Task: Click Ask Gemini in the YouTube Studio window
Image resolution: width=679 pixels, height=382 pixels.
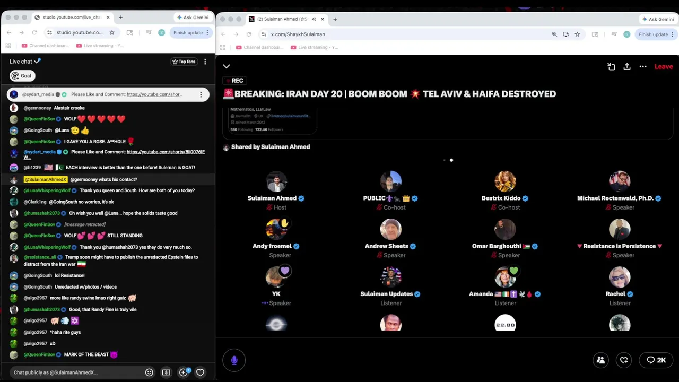Action: click(x=193, y=17)
